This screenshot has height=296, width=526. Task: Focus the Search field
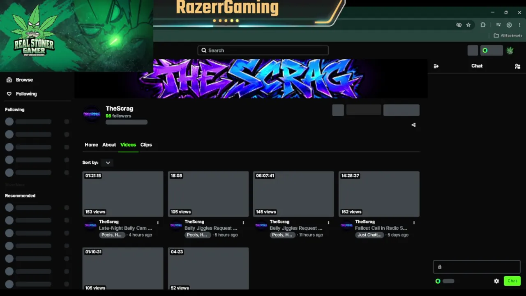tap(263, 51)
